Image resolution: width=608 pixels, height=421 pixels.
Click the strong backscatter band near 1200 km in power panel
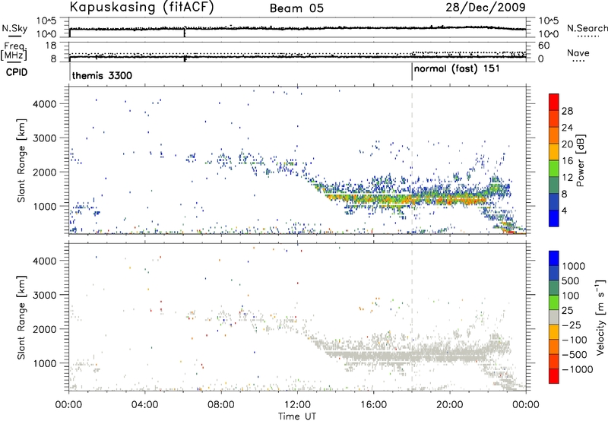(x=404, y=199)
